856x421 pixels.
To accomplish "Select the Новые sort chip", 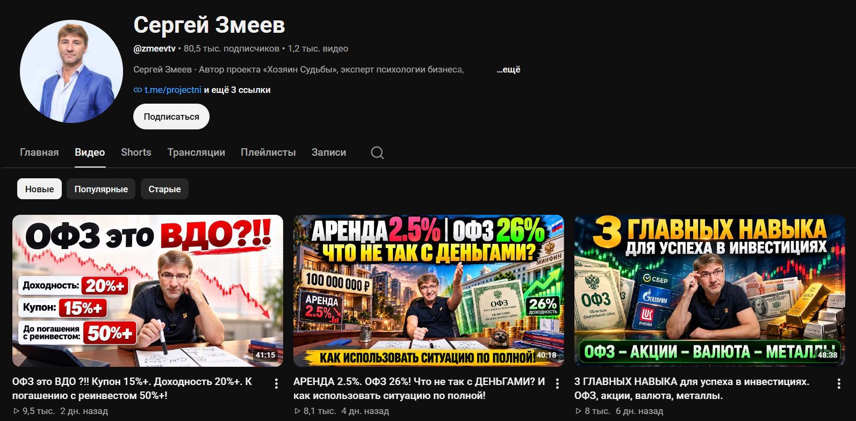I will click(x=39, y=189).
